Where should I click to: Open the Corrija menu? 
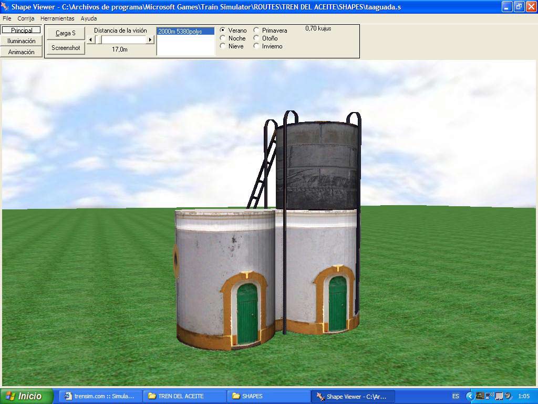26,18
